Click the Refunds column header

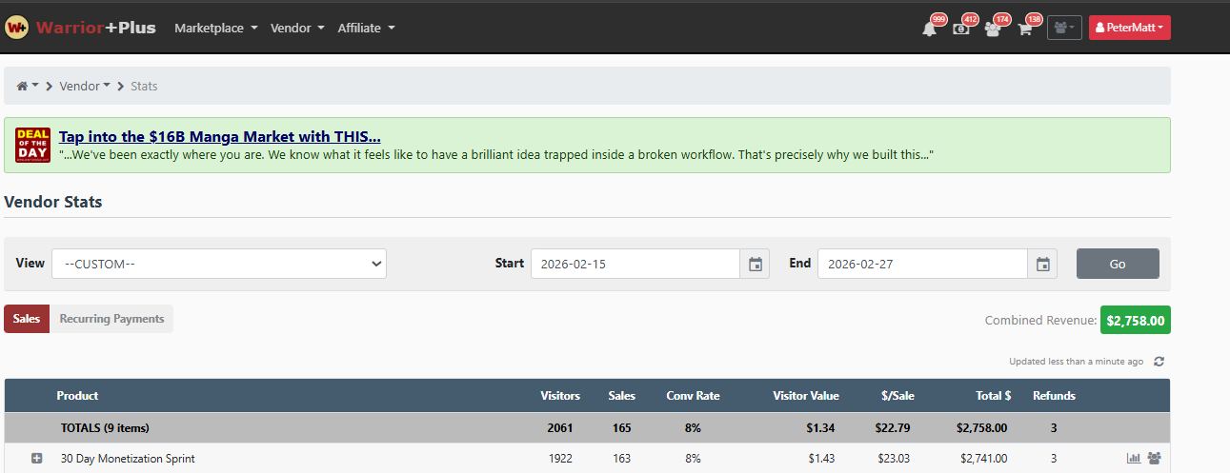pos(1054,396)
